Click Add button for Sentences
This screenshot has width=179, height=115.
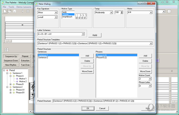coord(87,56)
